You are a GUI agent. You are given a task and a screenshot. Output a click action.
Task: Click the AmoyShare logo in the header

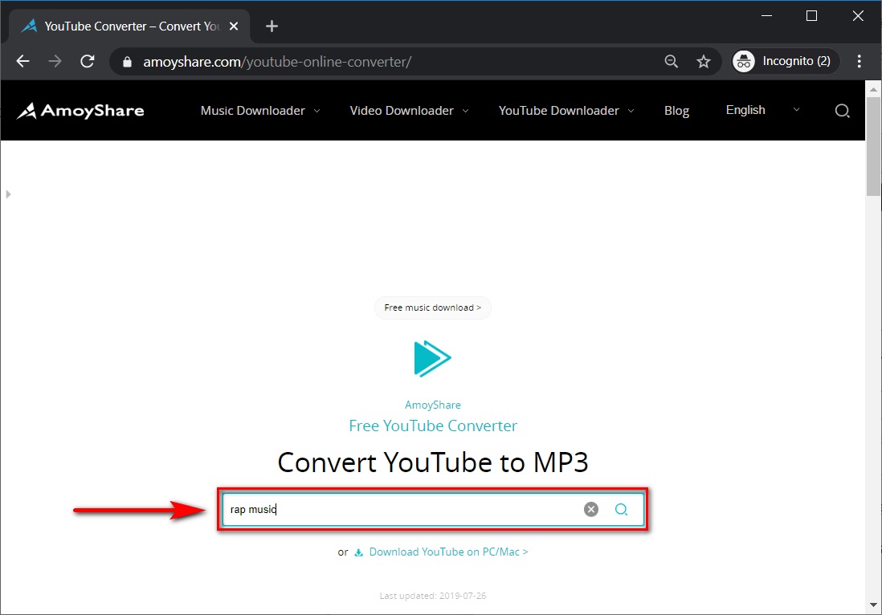(80, 111)
